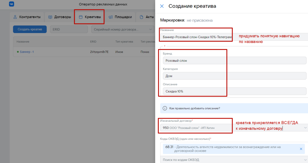The image size is (308, 163).
Task: Click the Маркировка не присвоена status text
Action: [x=186, y=20]
